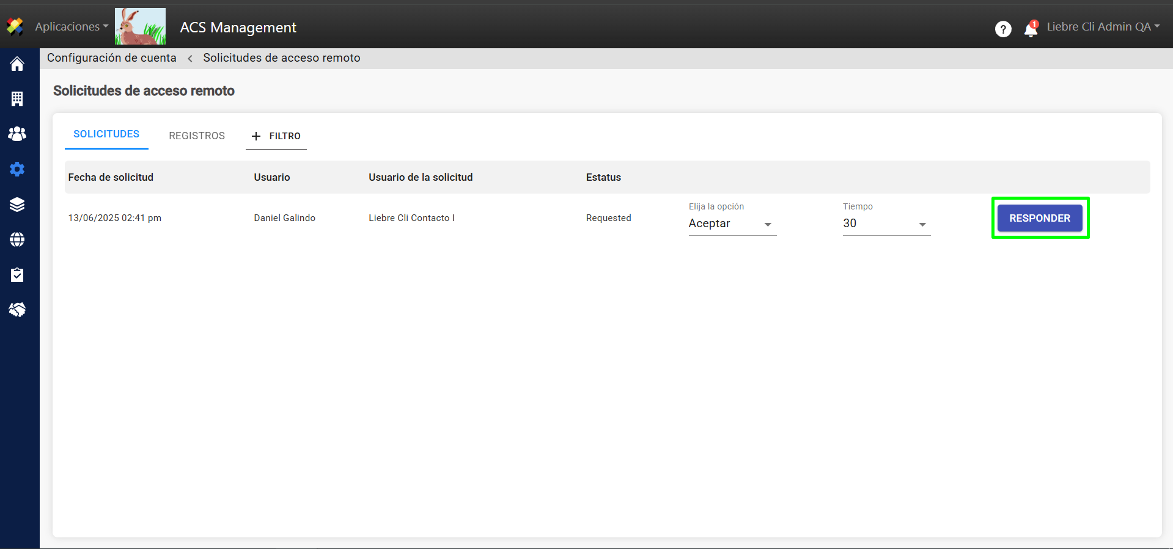1173x549 pixels.
Task: Open settings gear in sidebar
Action: 17,169
